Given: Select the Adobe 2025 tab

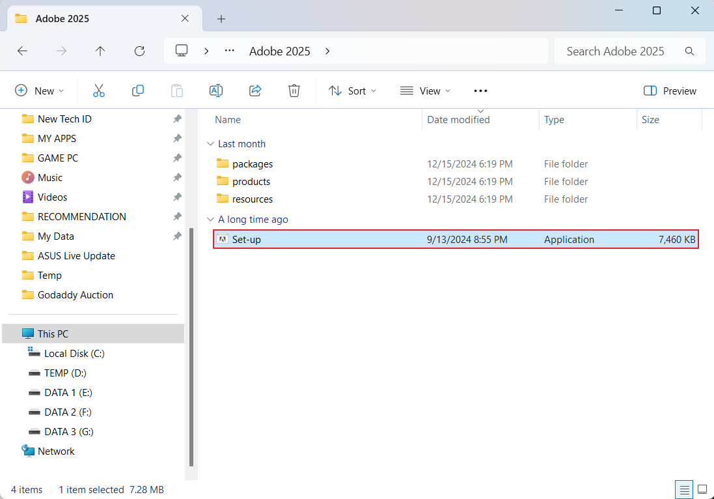Looking at the screenshot, I should pos(105,19).
